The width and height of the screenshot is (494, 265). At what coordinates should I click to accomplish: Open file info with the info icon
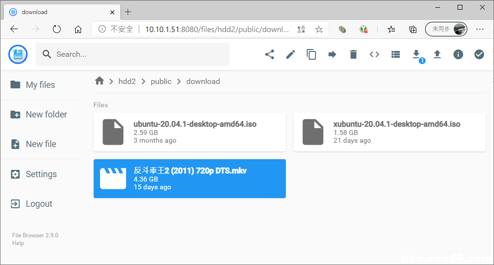click(458, 54)
